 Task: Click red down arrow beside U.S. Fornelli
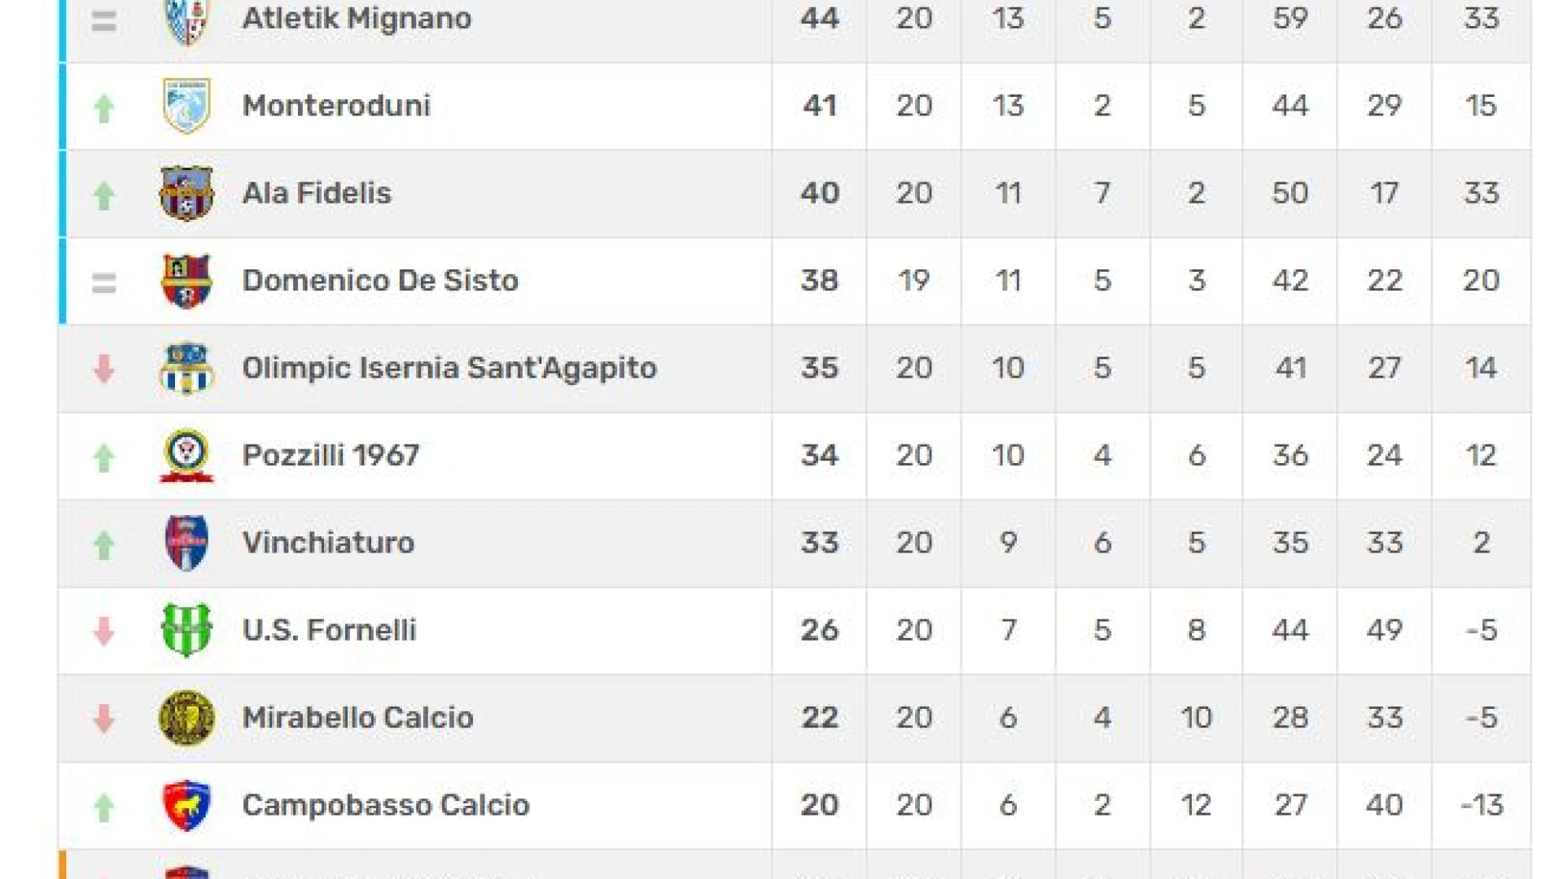[103, 631]
